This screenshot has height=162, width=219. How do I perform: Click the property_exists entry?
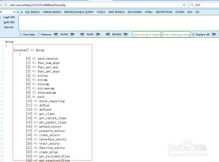tap(52, 131)
